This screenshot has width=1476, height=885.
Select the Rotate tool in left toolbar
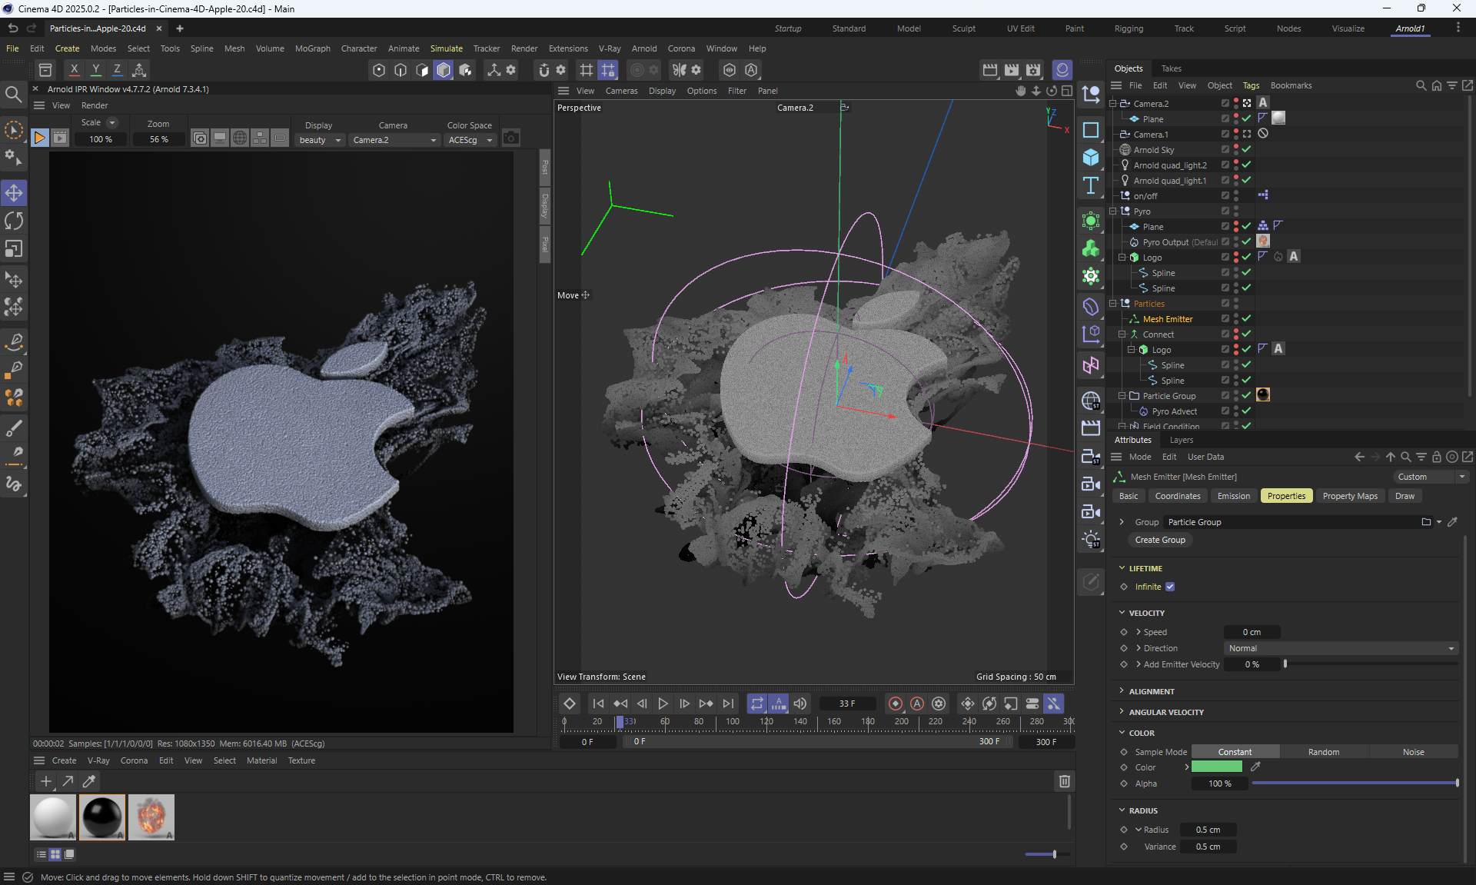pyautogui.click(x=14, y=221)
